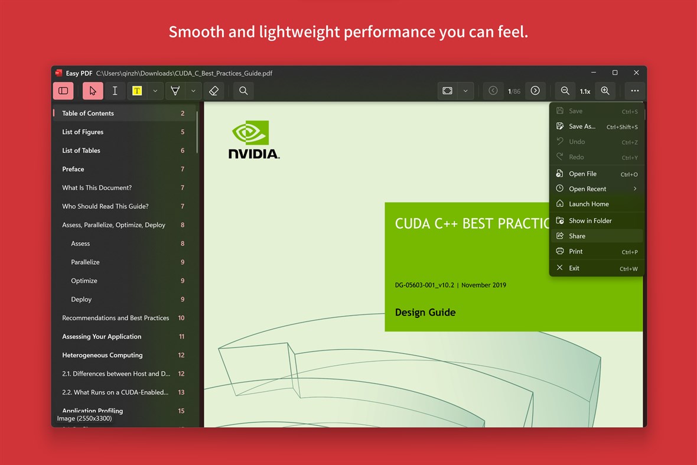Image resolution: width=697 pixels, height=465 pixels.
Task: Open the Preface outline entry
Action: point(124,170)
